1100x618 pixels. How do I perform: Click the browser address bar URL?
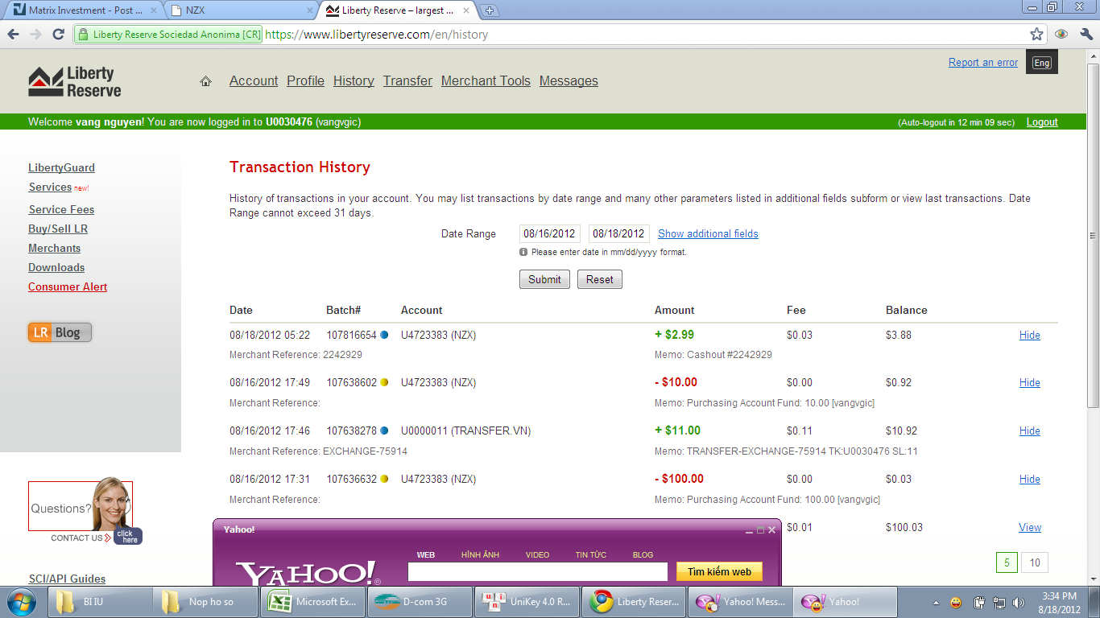(376, 35)
